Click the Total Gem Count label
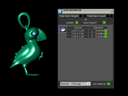Screen dimensions: 128x96 click(97, 16)
